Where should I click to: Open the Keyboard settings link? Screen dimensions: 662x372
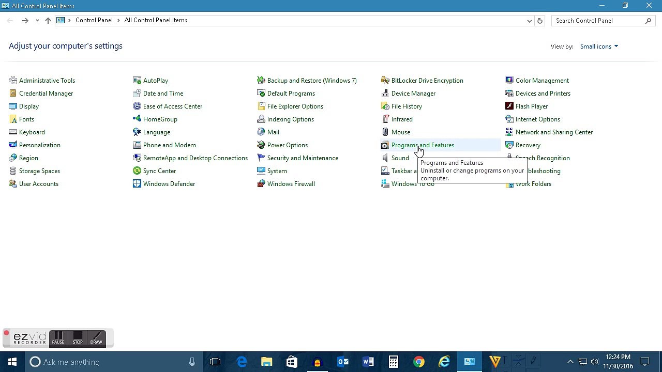coord(32,132)
